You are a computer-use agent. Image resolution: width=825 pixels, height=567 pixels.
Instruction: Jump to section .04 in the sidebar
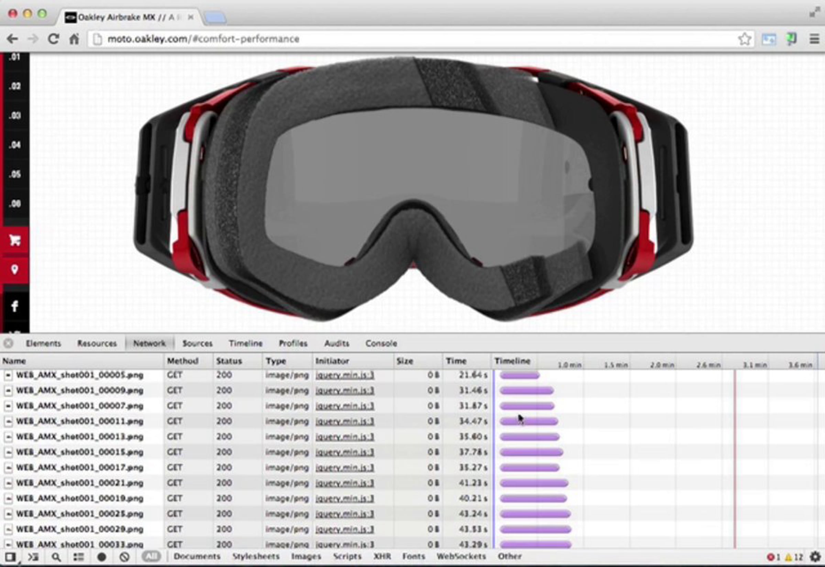pos(14,145)
